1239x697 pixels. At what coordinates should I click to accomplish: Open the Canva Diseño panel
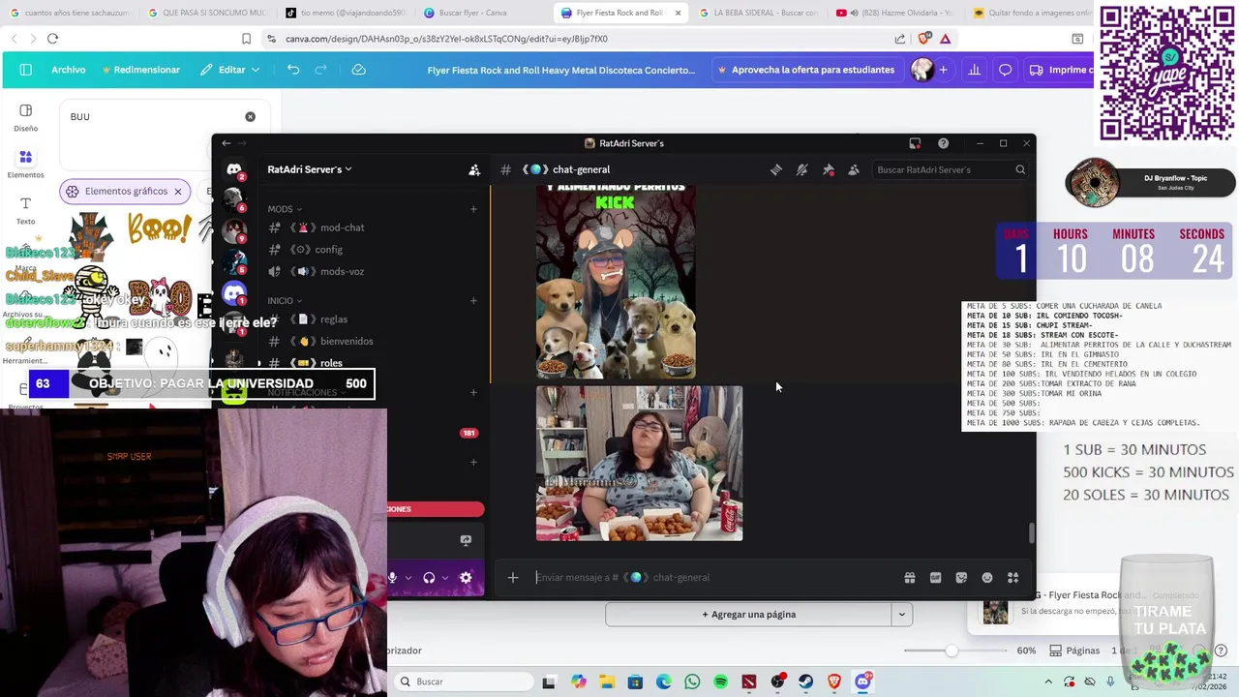(25, 117)
